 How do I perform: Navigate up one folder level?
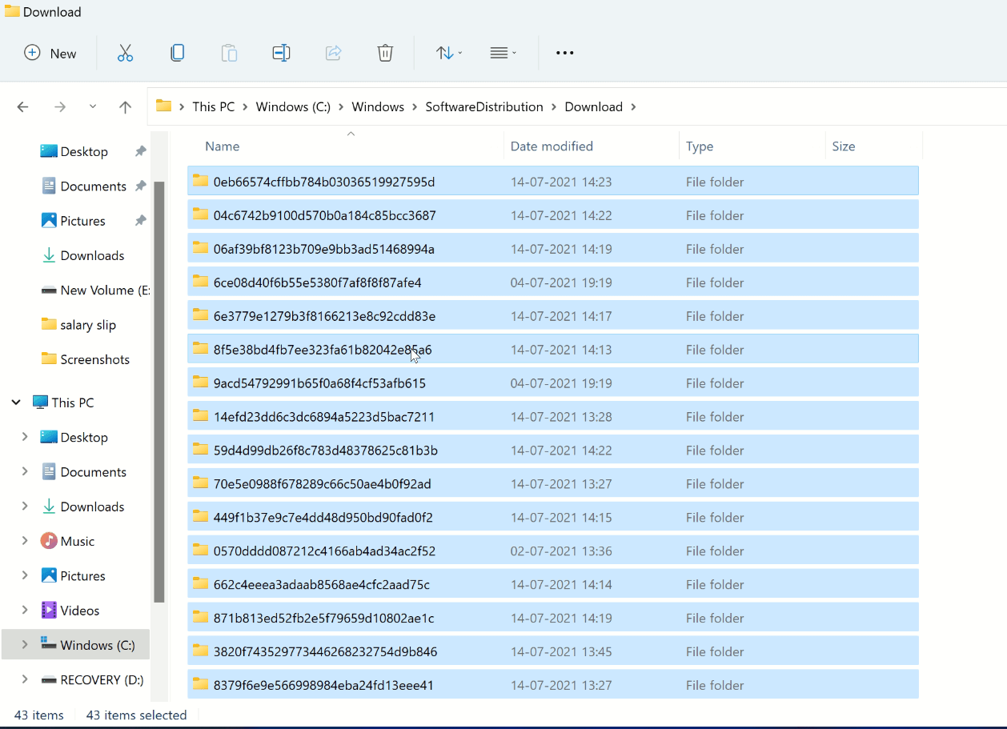click(x=125, y=106)
